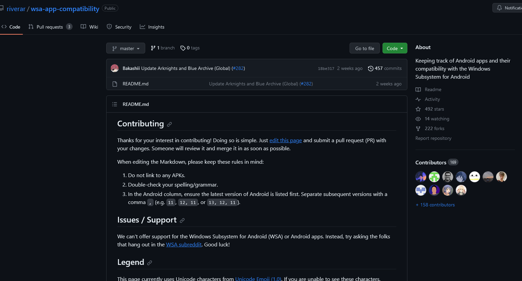Click the Issues / Support anchor link icon
The width and height of the screenshot is (522, 281).
pos(182,220)
